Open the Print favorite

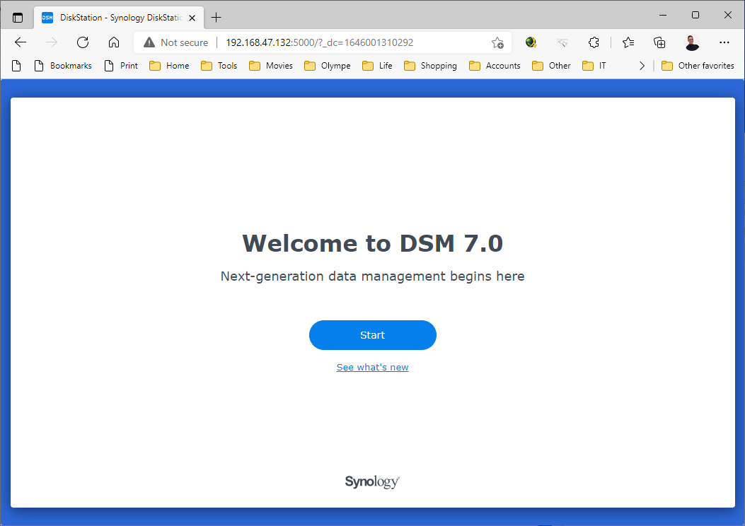pyautogui.click(x=121, y=66)
